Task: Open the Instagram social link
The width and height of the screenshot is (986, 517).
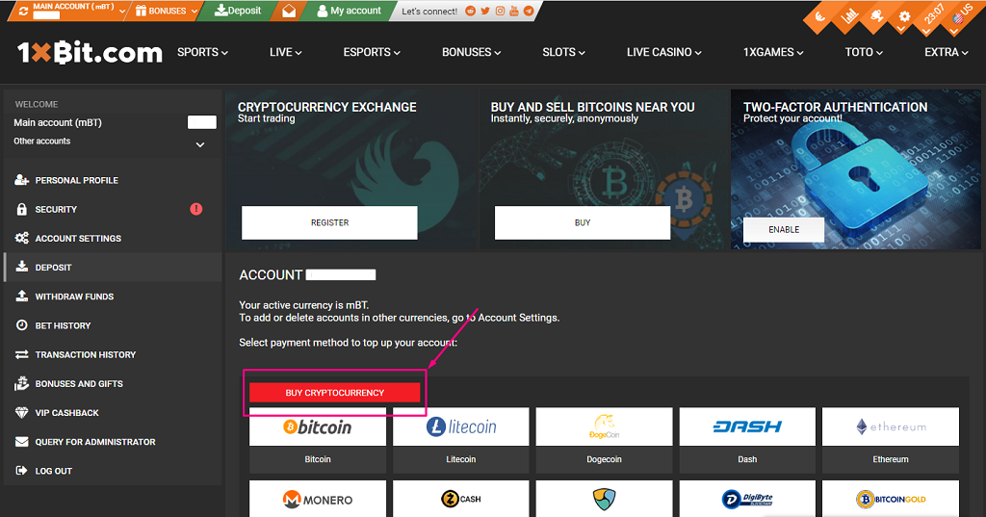Action: pyautogui.click(x=500, y=11)
